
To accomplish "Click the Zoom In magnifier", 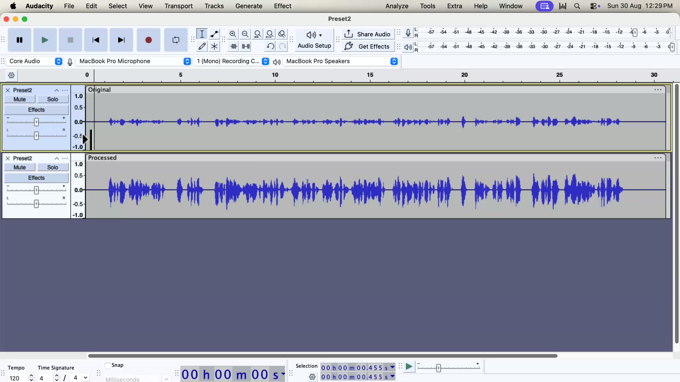I will [233, 34].
